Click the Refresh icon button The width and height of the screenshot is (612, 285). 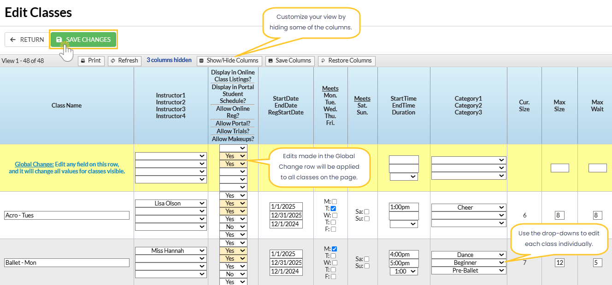(x=124, y=61)
